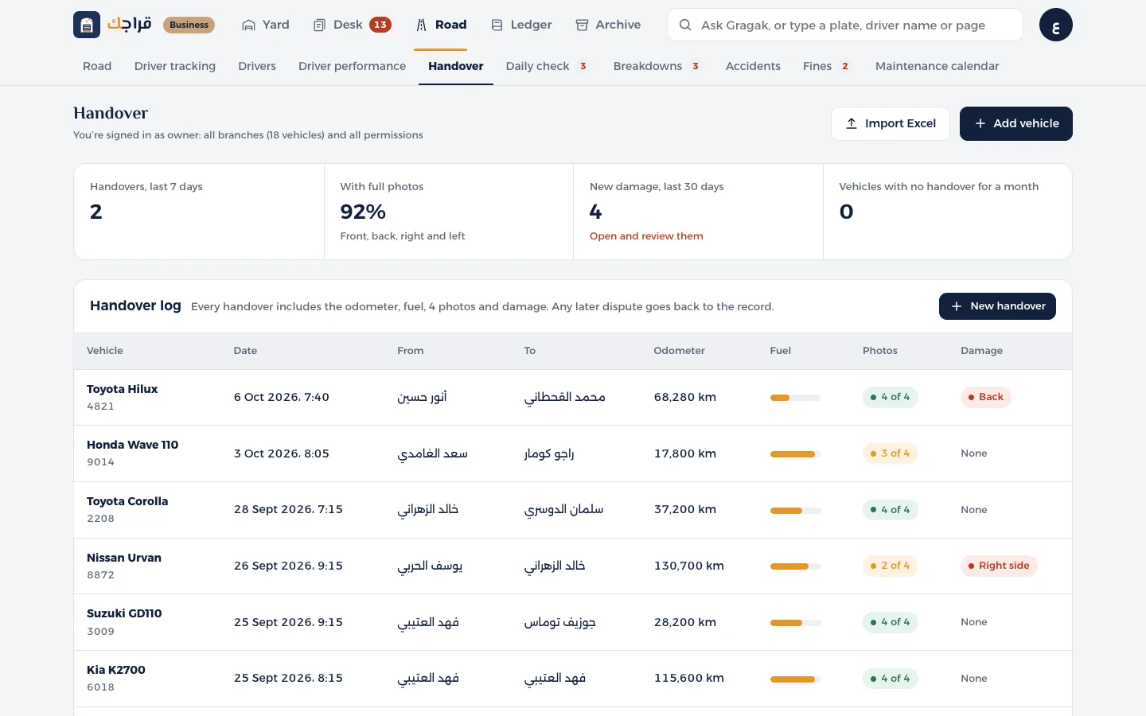
Task: Go to the Daily check tab
Action: [x=548, y=66]
